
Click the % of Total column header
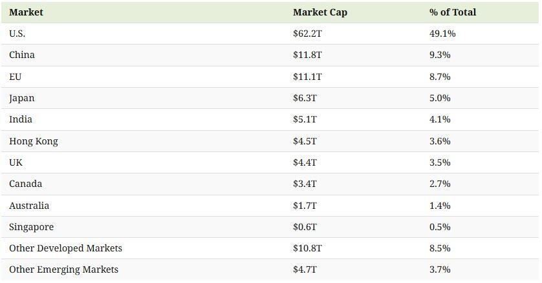pyautogui.click(x=452, y=12)
